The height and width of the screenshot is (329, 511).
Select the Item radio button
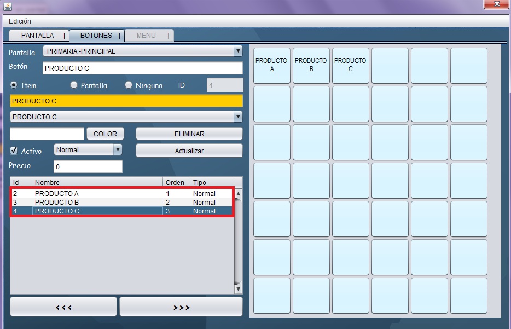14,85
